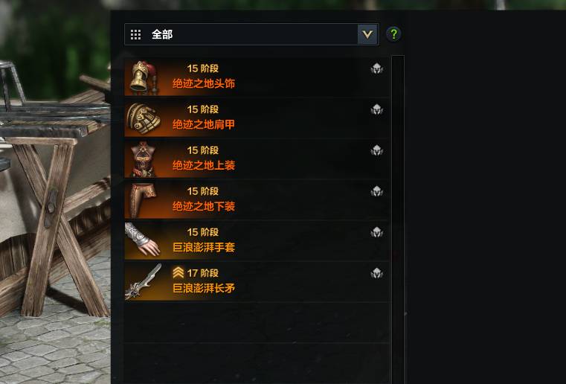This screenshot has width=566, height=384.
Task: Click the 巨浪澎湃手套 gloves icon
Action: 144,241
